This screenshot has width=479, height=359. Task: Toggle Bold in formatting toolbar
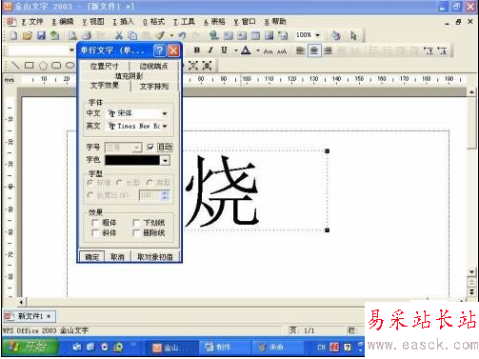[x=197, y=50]
